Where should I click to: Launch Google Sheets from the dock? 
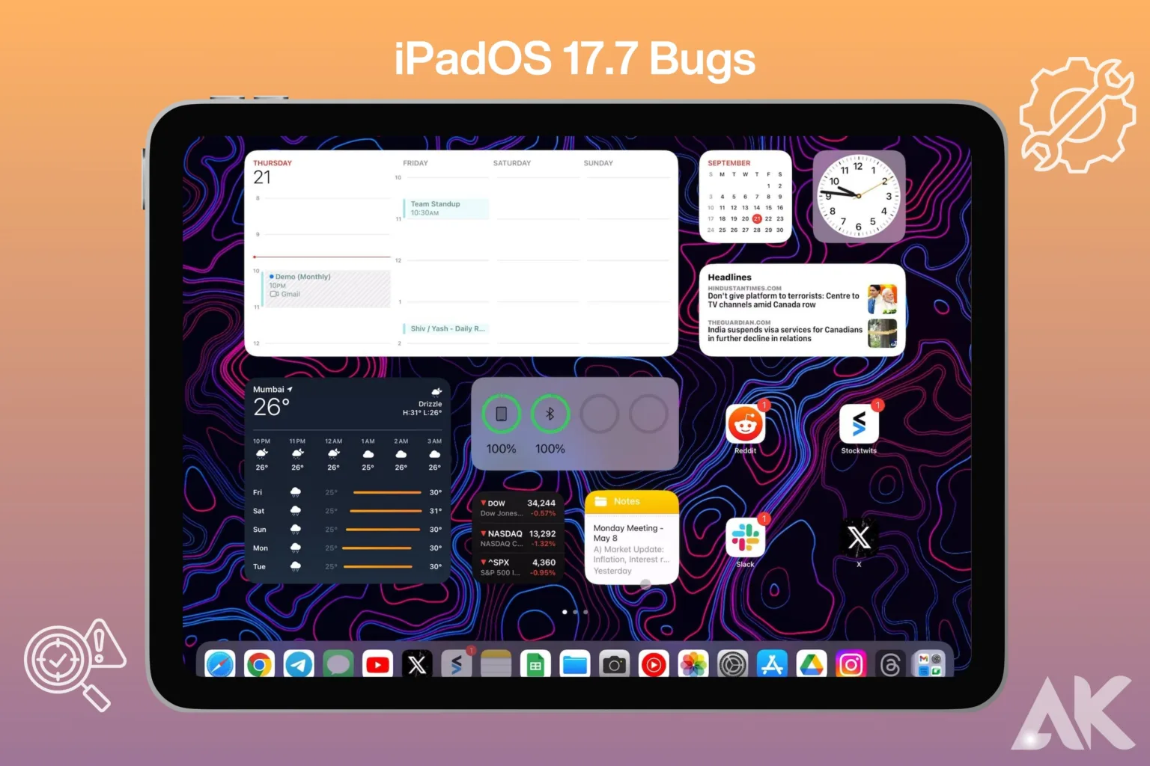click(x=535, y=664)
